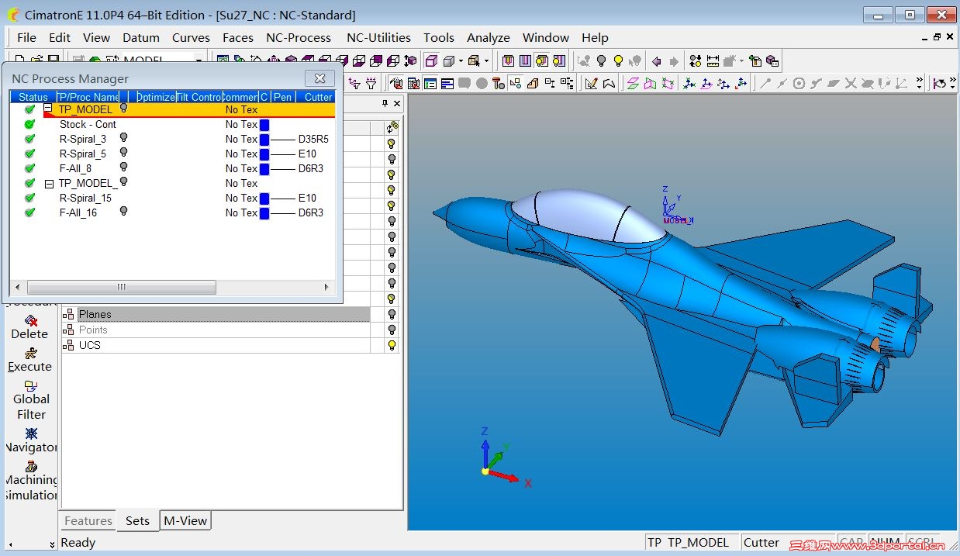The image size is (960, 556).
Task: Toggle bulb next to F-All_8 procedure
Action: pos(124,167)
